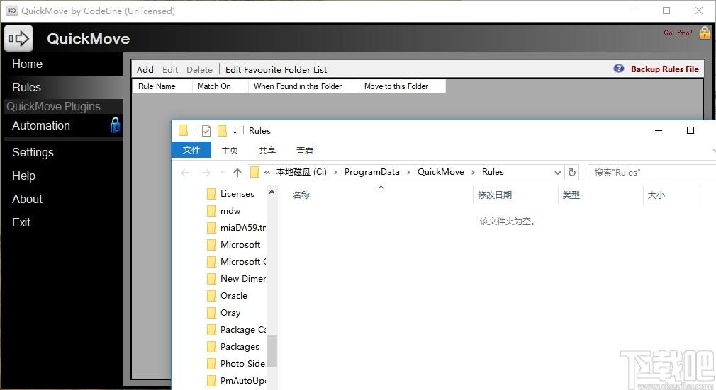Click navigation pane scroll up arrow
This screenshot has height=390, width=716.
coord(272,192)
